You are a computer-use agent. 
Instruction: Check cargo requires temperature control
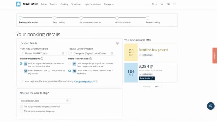pyautogui.click(x=21, y=106)
